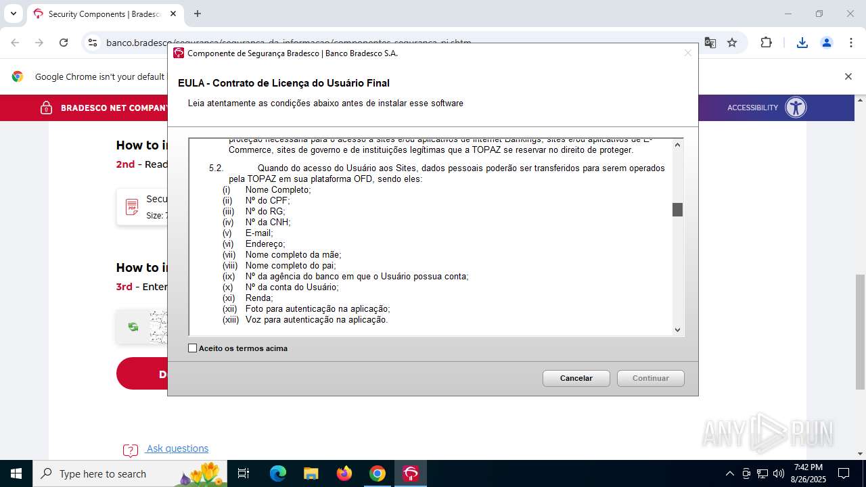Open the site information icon in address bar
Screen dimensions: 866x487
click(93, 43)
